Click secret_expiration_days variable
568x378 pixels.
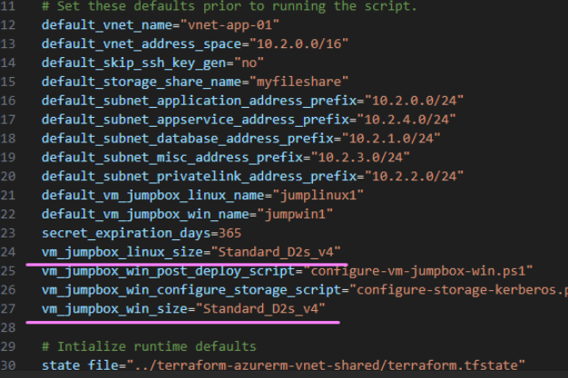tap(126, 233)
